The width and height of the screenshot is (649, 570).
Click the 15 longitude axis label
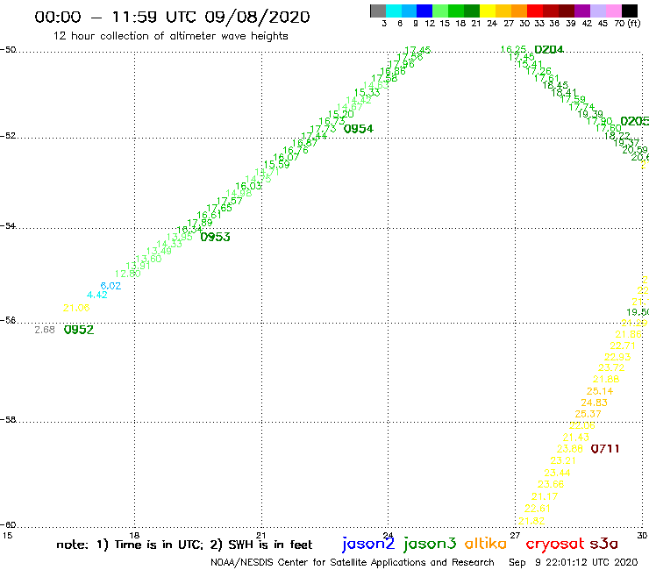point(7,535)
